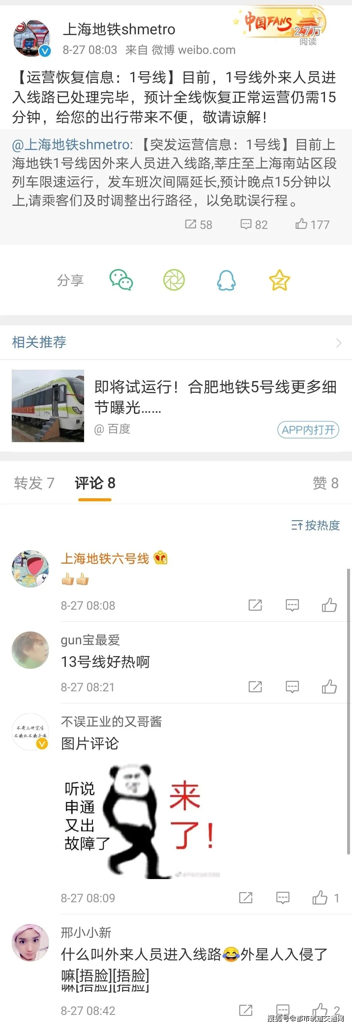Screen dimensions: 352x1026
Task: Open the 相关推荐 recommendations header
Action: (39, 342)
